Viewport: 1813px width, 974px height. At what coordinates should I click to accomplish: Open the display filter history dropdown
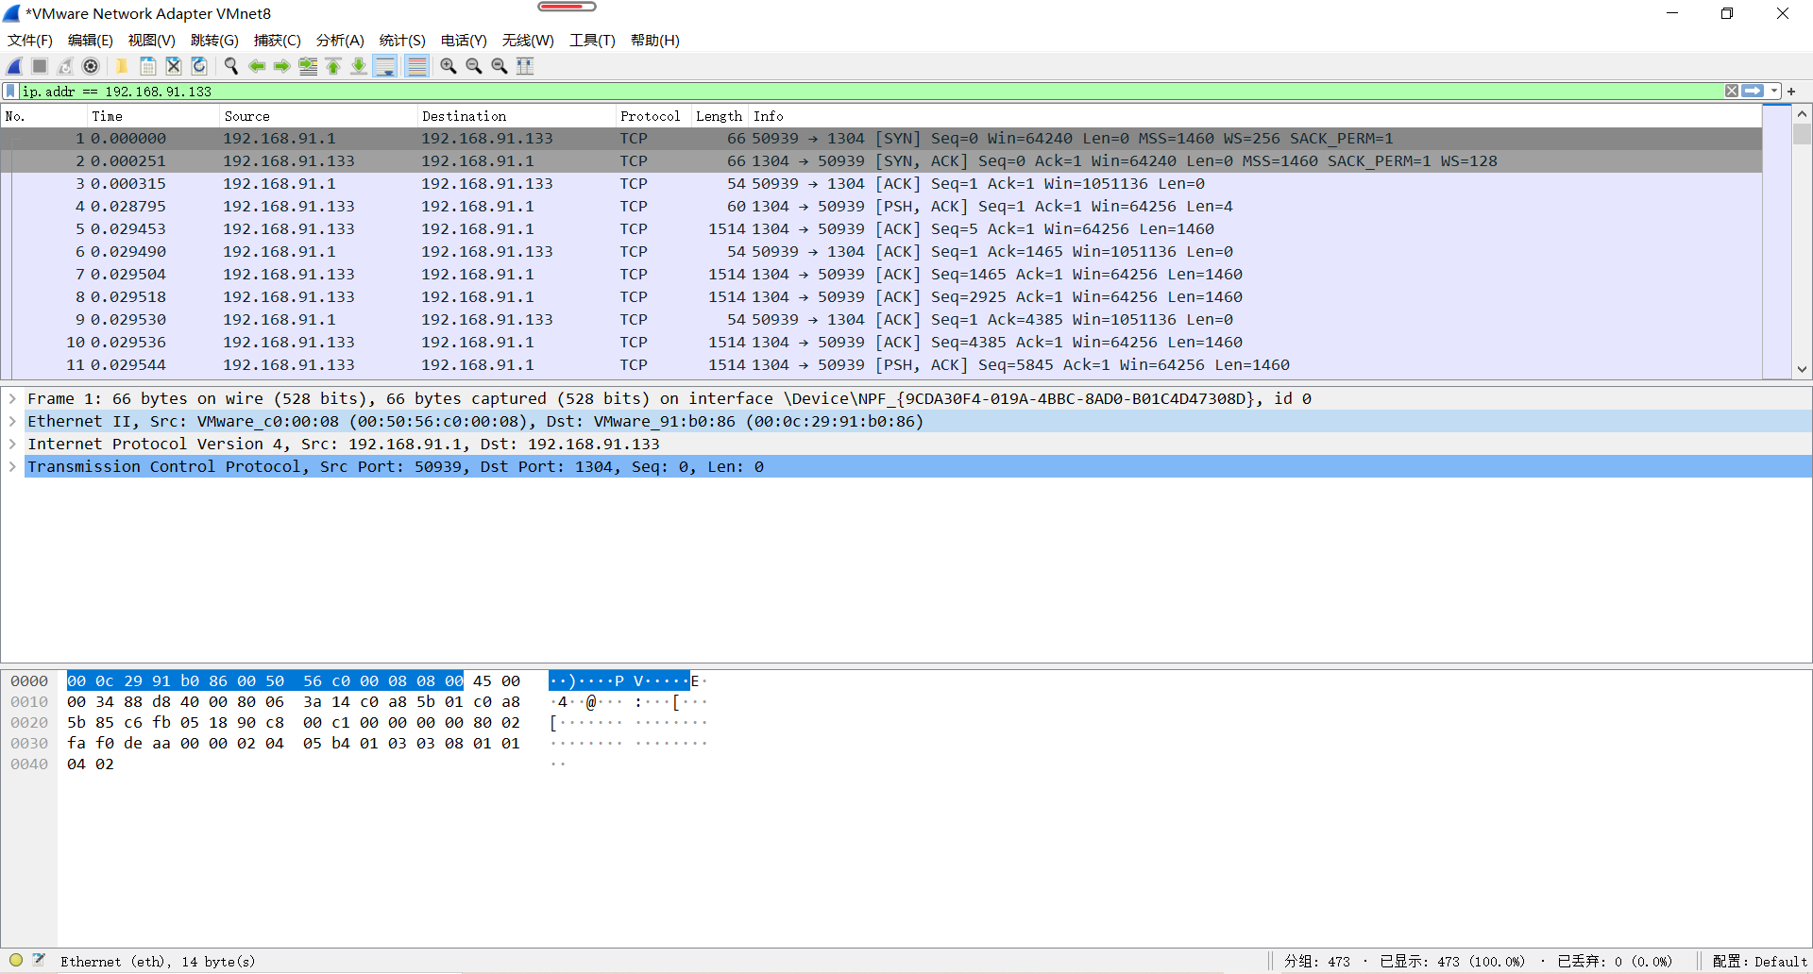(x=1774, y=92)
